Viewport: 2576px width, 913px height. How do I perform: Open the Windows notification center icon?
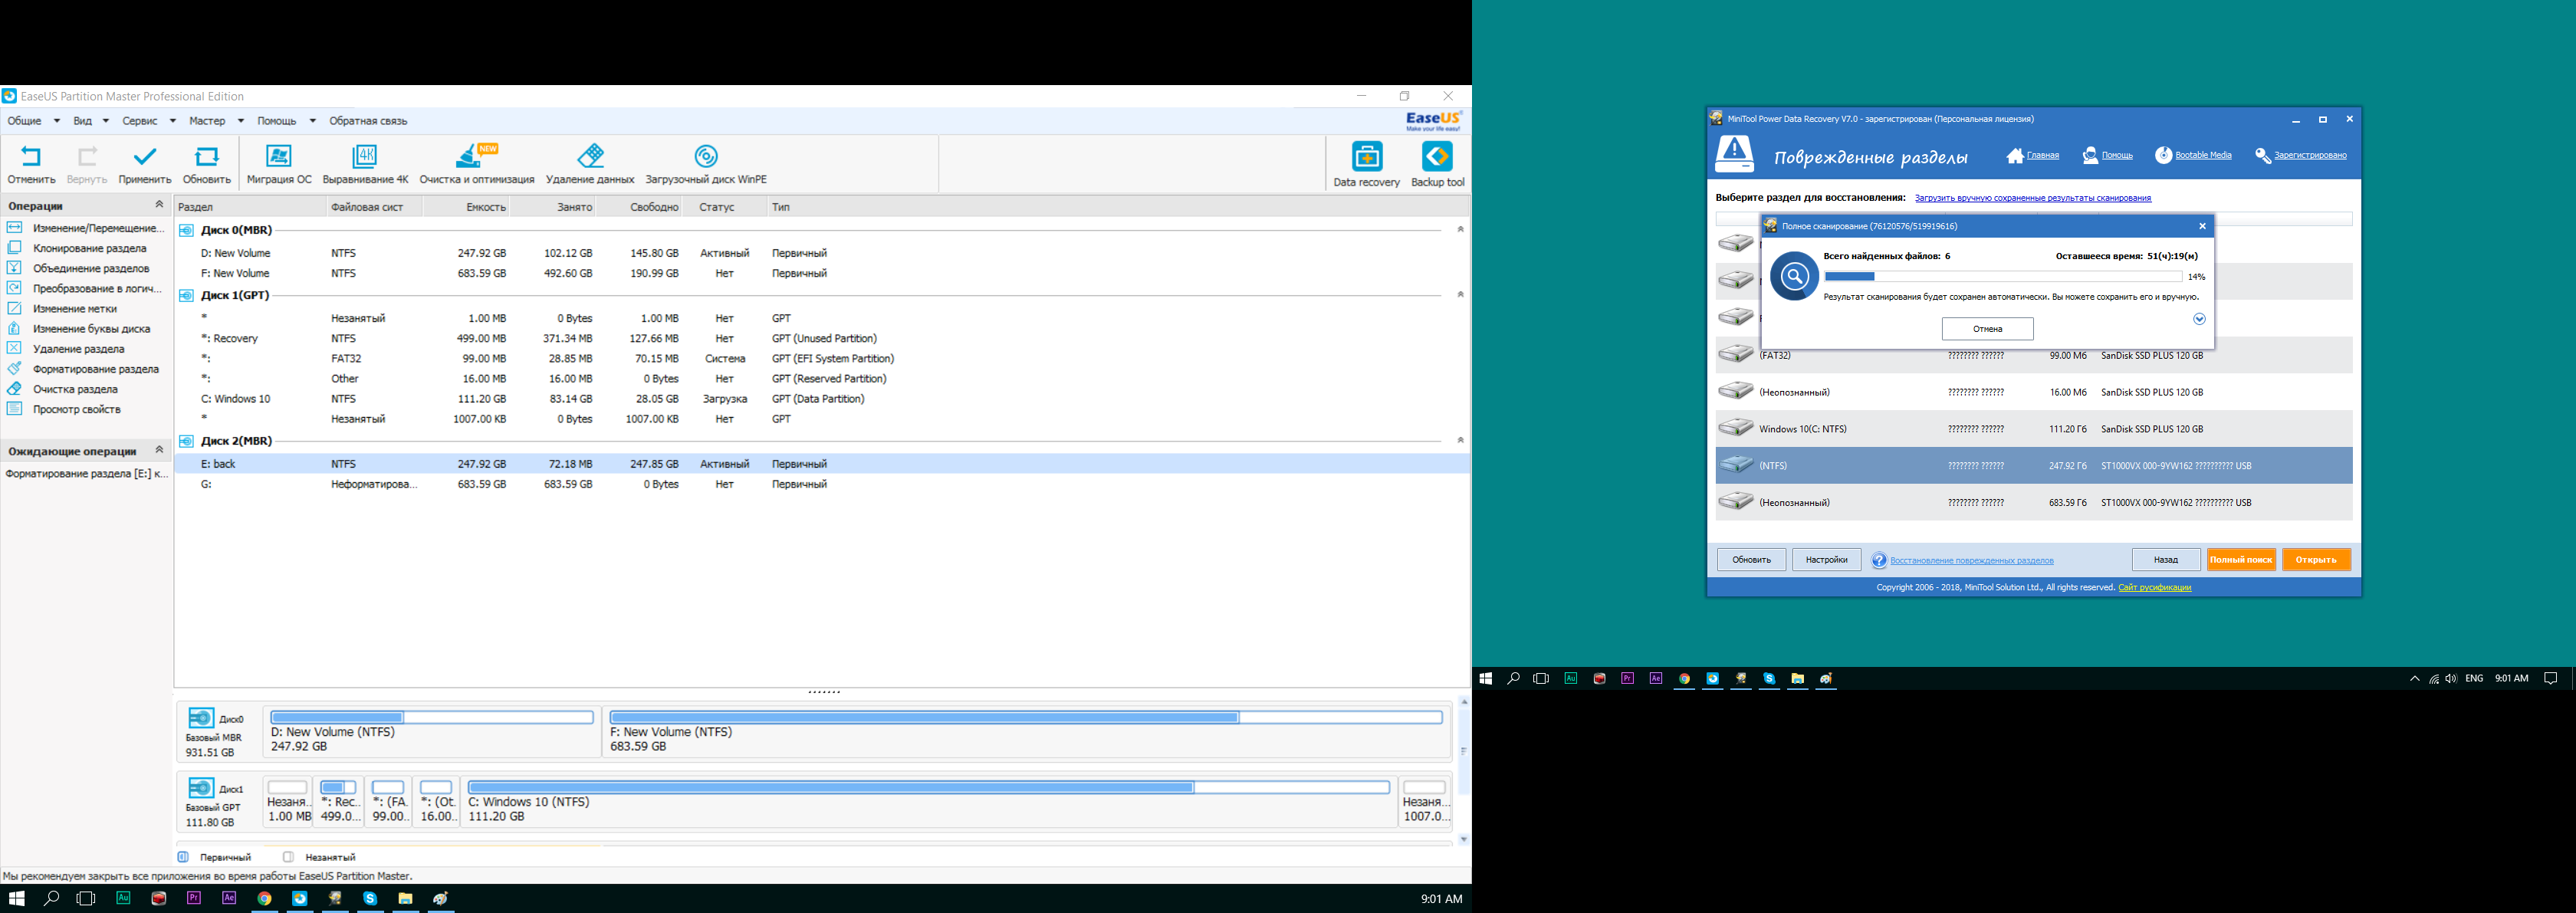[2550, 678]
